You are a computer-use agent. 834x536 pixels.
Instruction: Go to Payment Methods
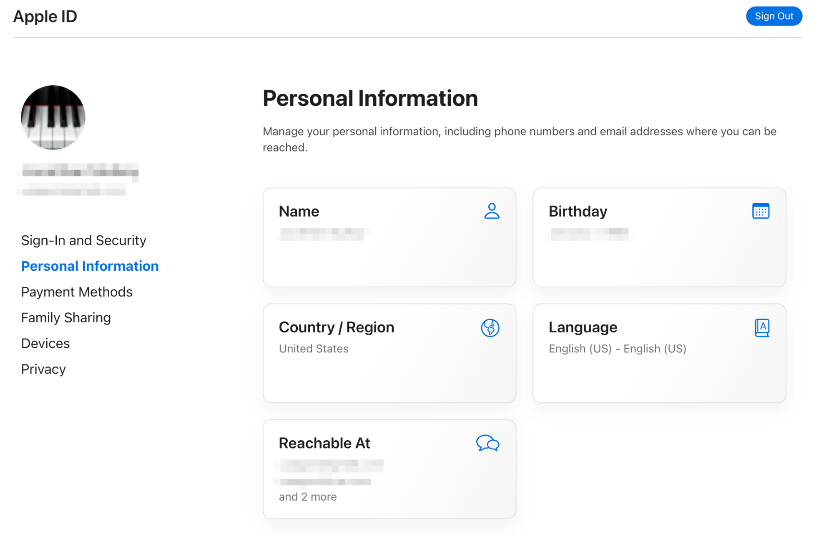tap(77, 292)
